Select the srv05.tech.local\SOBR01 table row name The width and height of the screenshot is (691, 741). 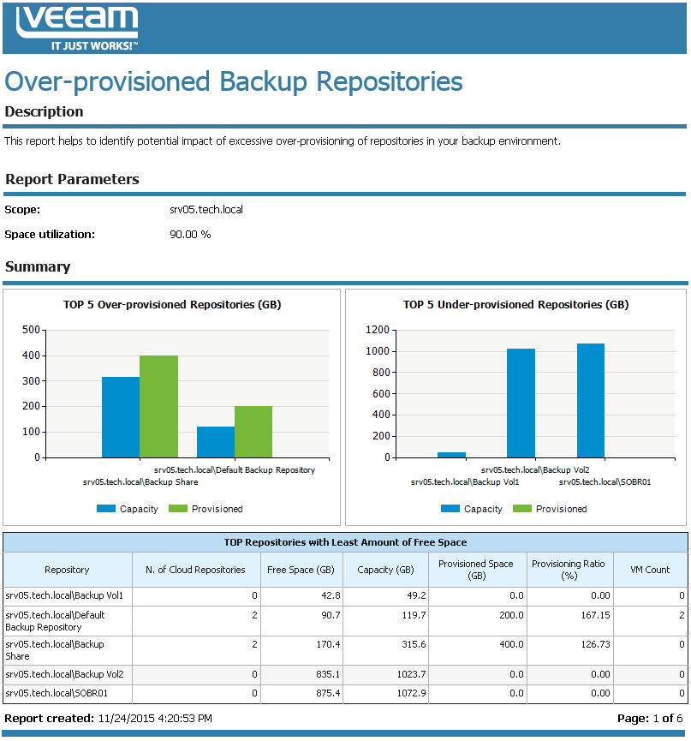point(57,694)
